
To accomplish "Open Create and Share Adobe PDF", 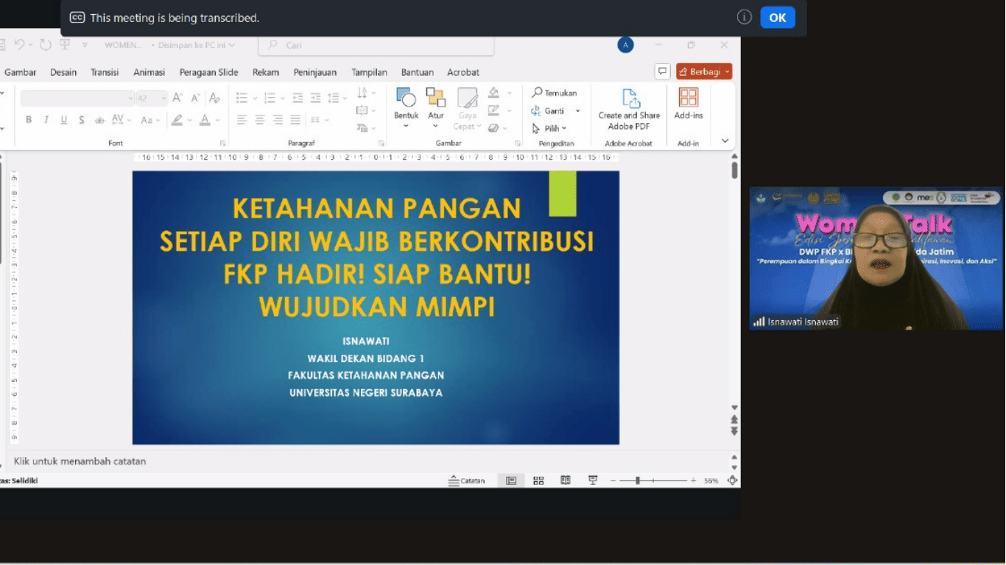I will click(629, 109).
